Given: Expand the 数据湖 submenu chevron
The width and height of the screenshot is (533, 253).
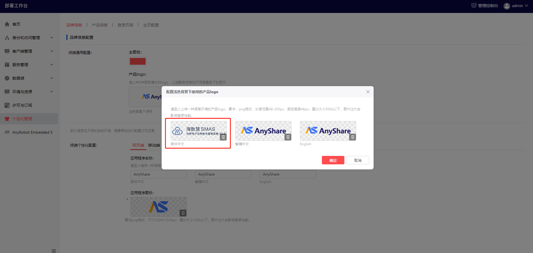Looking at the screenshot, I should 52,78.
